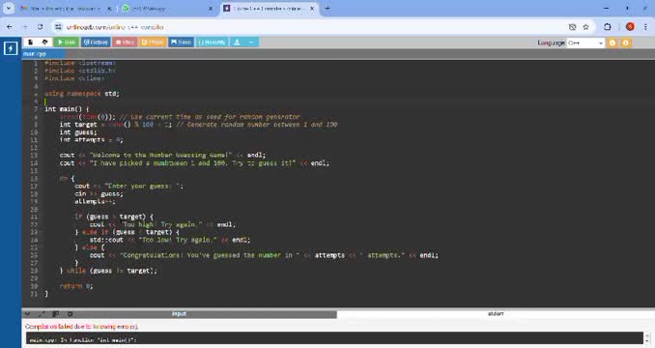The height and width of the screenshot is (348, 655).
Task: Open the Chrome three-dot menu
Action: coord(645,27)
